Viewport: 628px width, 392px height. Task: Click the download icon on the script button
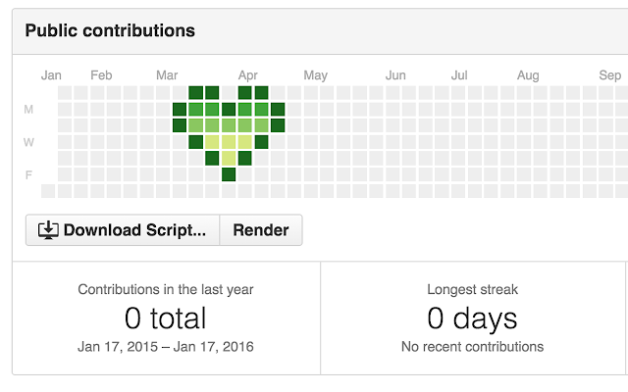pyautogui.click(x=48, y=230)
